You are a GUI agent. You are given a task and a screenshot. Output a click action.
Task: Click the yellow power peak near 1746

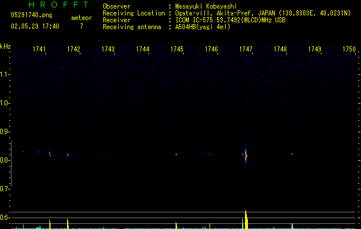pos(209,226)
